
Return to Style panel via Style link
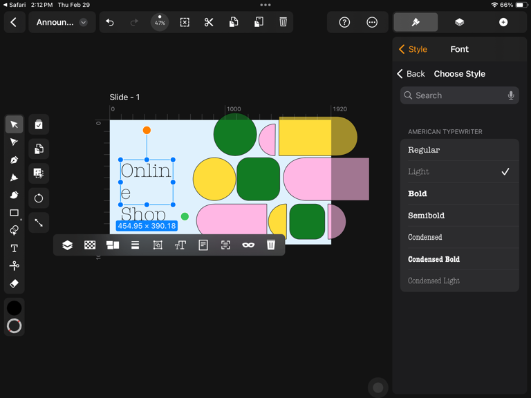(x=413, y=50)
